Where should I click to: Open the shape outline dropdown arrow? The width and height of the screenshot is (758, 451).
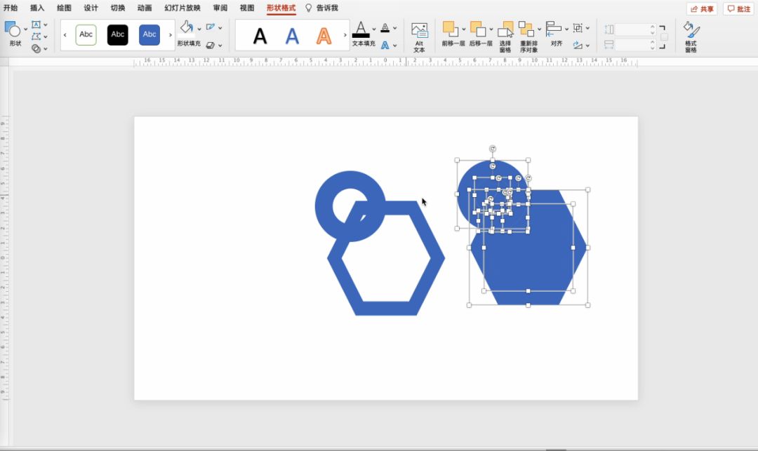pos(220,28)
